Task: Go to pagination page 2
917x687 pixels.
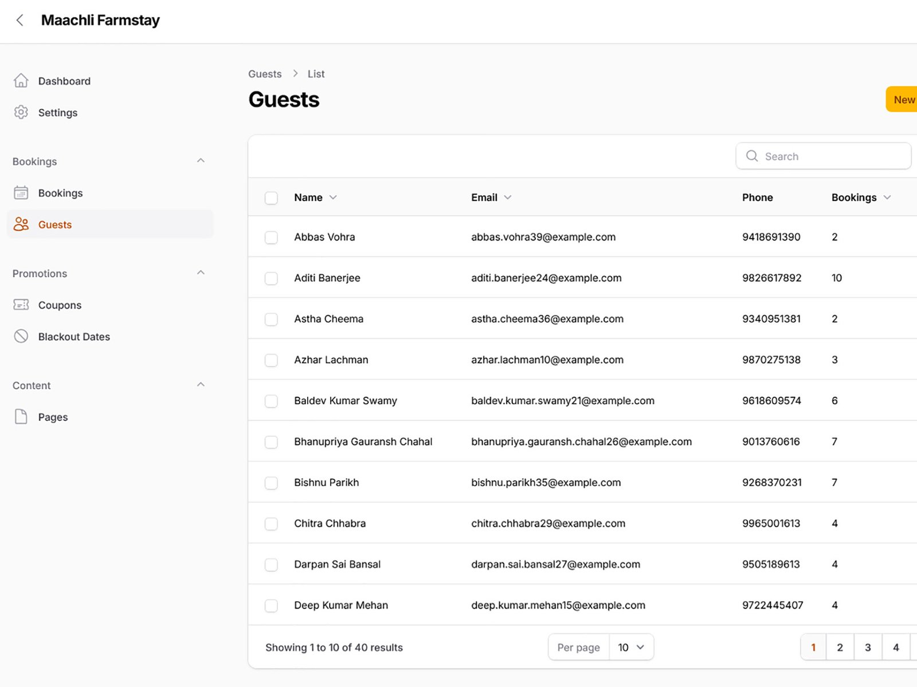Action: pos(840,647)
